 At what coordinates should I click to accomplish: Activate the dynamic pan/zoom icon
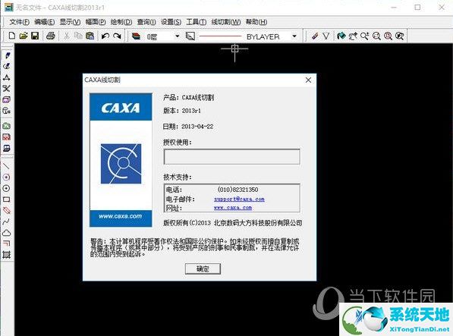pyautogui.click(x=353, y=36)
